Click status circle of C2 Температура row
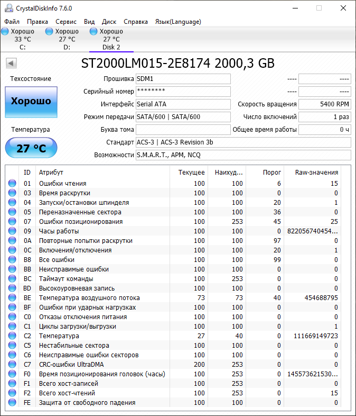This screenshot has width=356, height=416. (x=12, y=336)
